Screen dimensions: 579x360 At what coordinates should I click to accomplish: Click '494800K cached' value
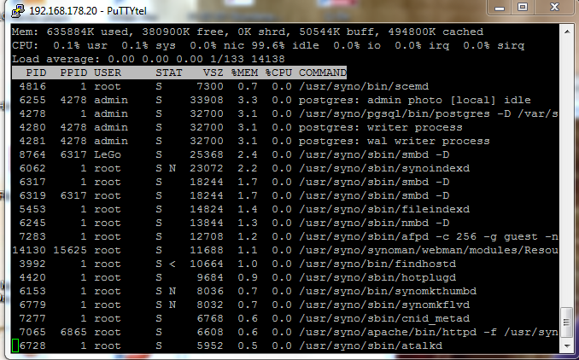436,32
